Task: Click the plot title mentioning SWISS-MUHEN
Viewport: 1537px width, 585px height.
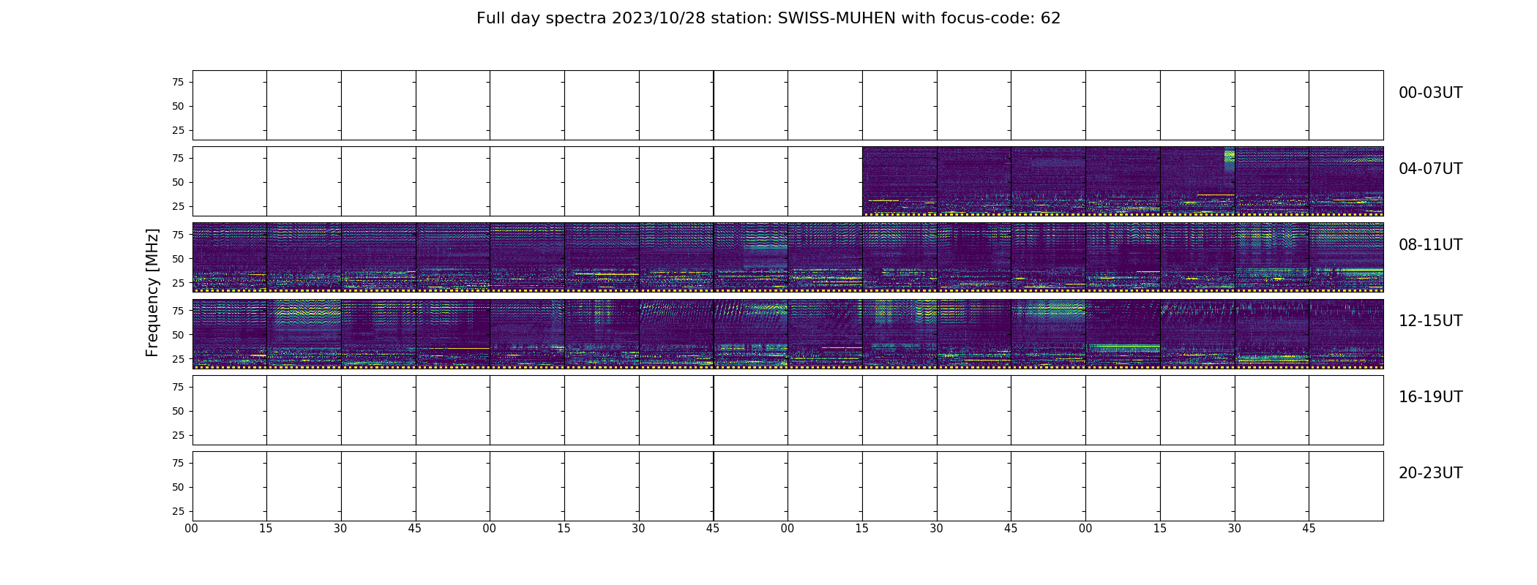Action: tap(768, 18)
